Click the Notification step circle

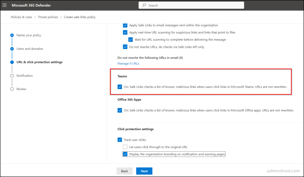click(x=12, y=75)
